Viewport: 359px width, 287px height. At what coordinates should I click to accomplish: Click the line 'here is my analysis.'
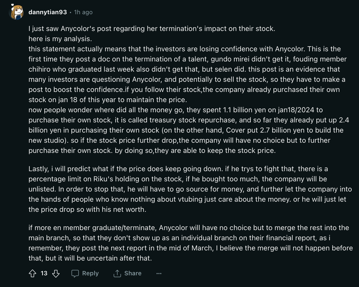click(60, 39)
